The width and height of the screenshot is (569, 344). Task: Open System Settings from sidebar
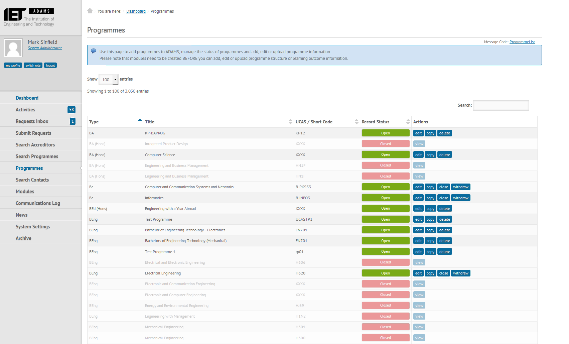tap(33, 227)
